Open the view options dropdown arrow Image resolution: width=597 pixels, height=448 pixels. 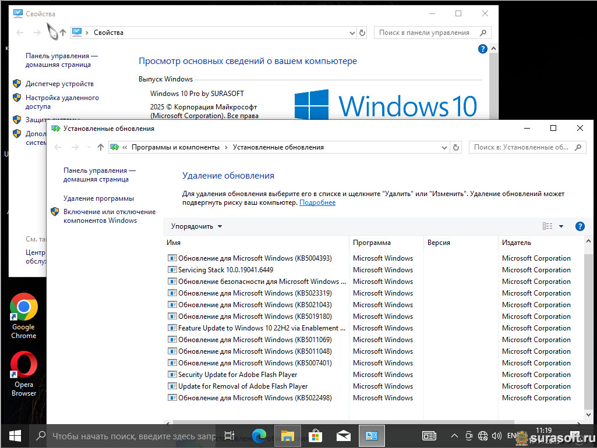point(561,226)
